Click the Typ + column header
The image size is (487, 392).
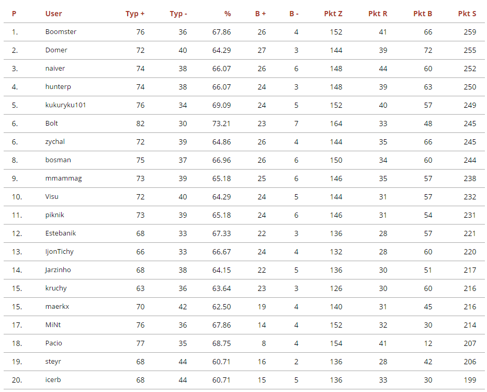coord(134,14)
